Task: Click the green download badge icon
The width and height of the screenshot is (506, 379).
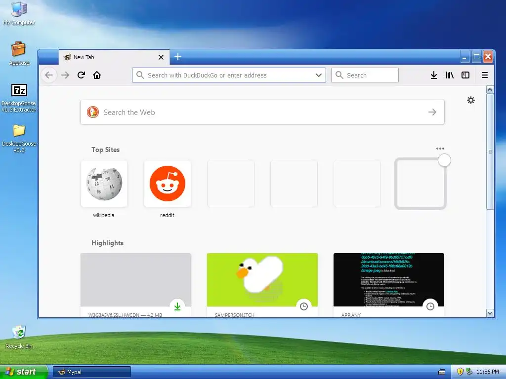Action: (177, 306)
